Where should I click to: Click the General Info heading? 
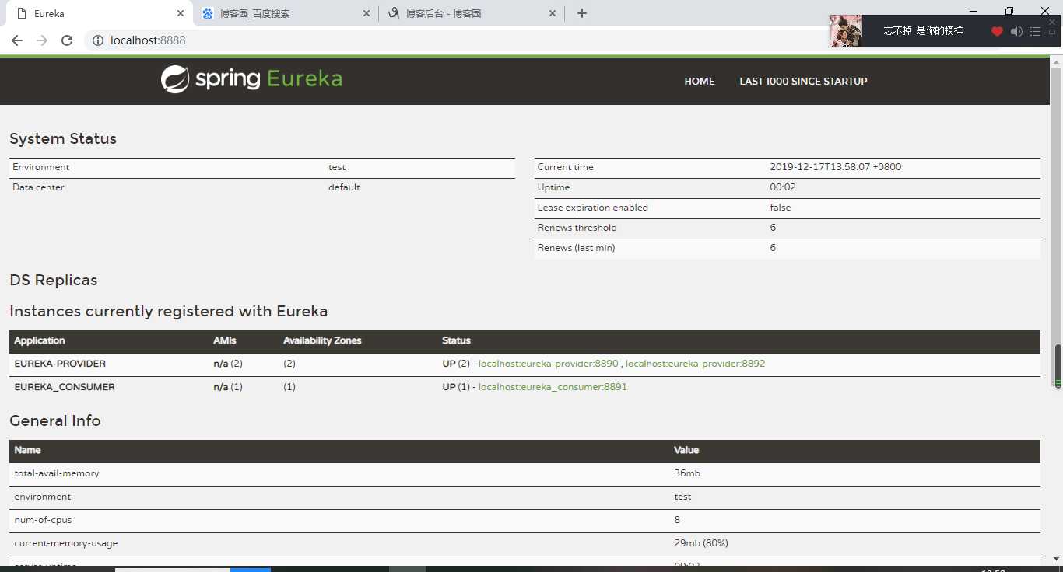[x=55, y=420]
